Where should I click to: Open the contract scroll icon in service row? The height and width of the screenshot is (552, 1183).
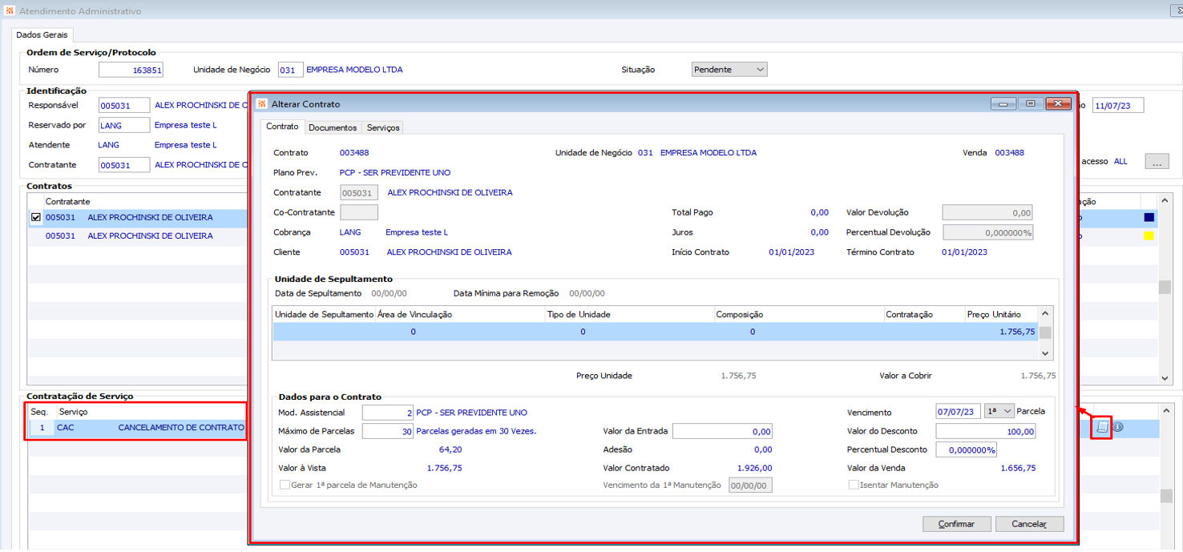click(1102, 427)
